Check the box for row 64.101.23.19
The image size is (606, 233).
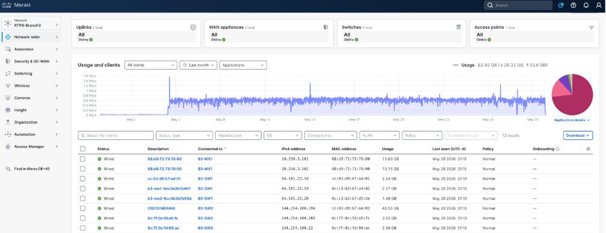coord(83,189)
